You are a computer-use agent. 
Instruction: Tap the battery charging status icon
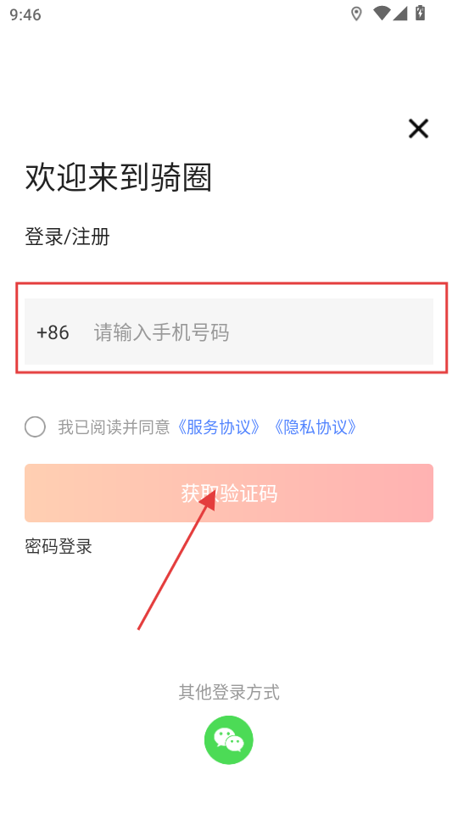[x=420, y=13]
